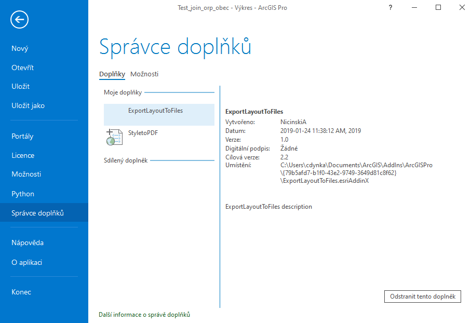This screenshot has height=323, width=471.
Task: Click the Cílová verze value 2.2
Action: [x=284, y=157]
